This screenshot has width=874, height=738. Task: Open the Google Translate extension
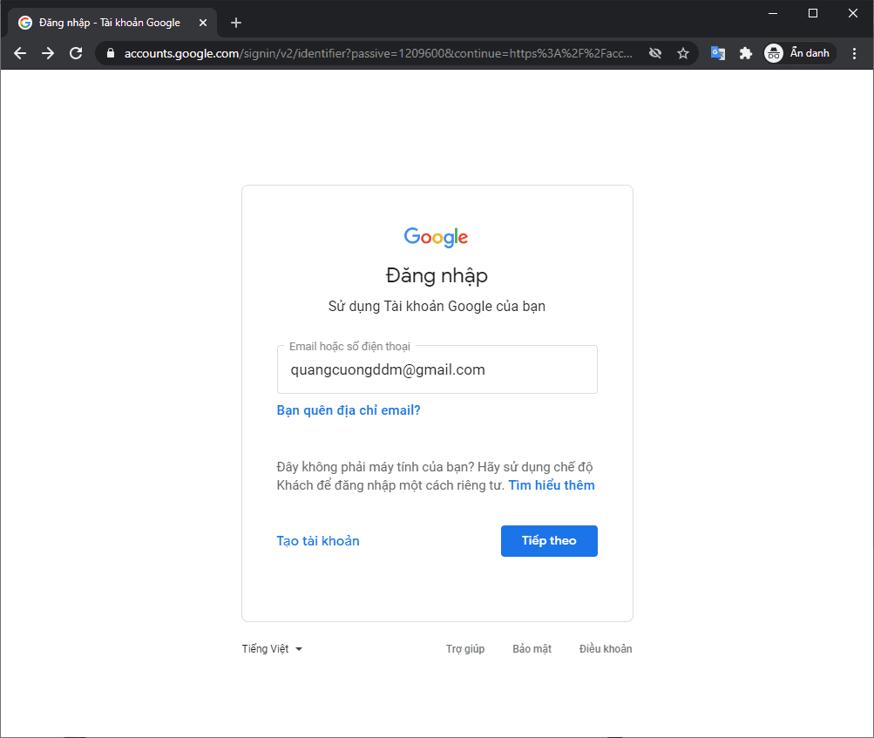coord(718,53)
